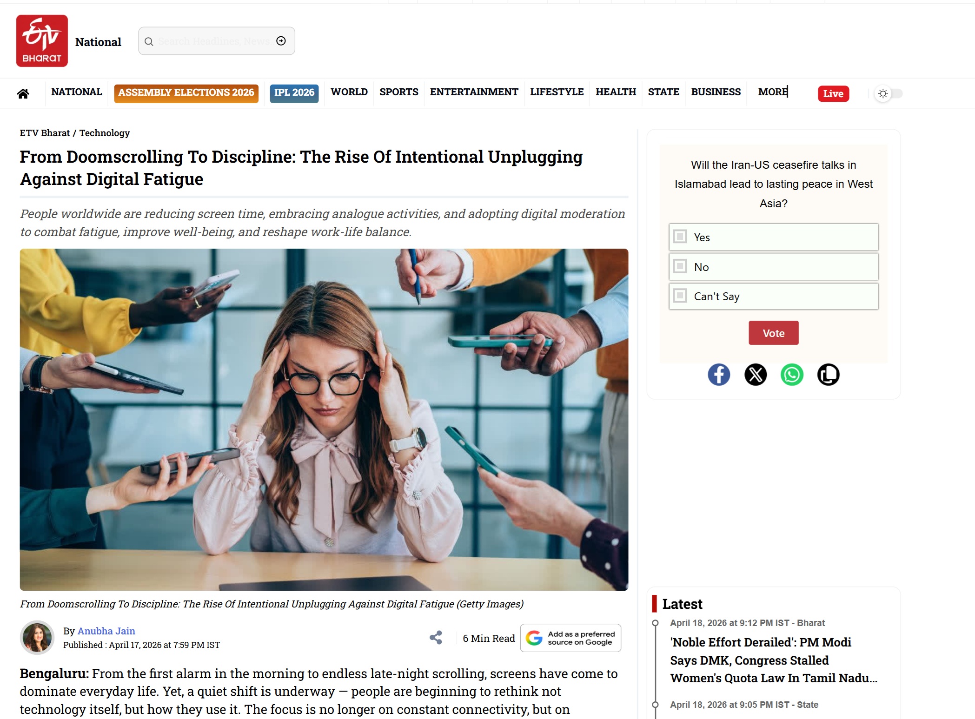
Task: Click the Search Headlines input field
Action: point(214,41)
